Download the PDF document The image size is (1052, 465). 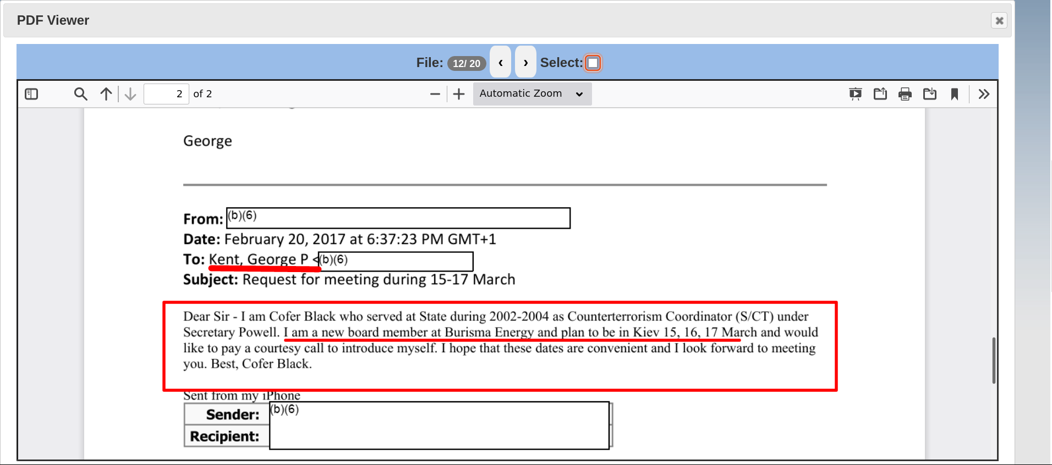click(x=930, y=94)
